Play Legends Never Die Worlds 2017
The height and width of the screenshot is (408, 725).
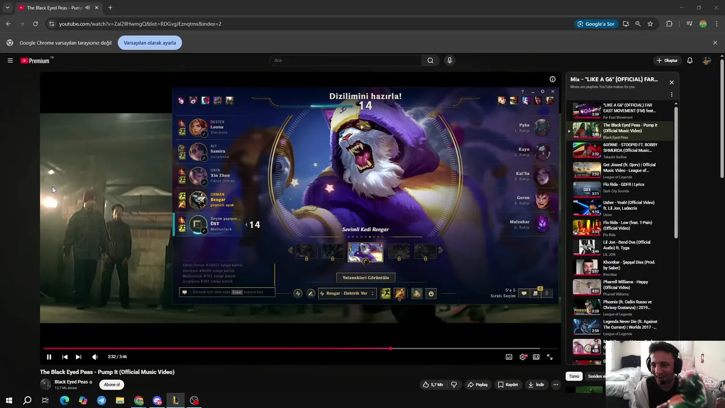click(620, 327)
